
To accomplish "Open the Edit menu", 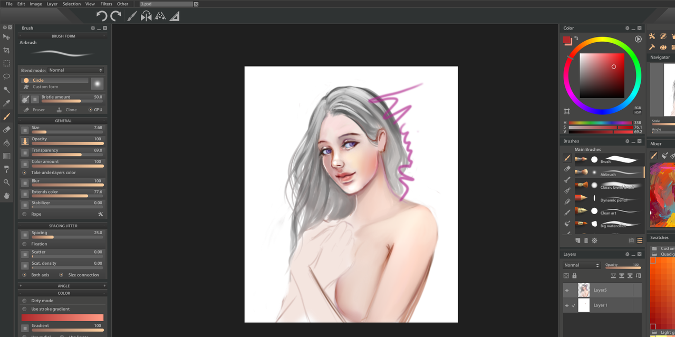I will [21, 4].
